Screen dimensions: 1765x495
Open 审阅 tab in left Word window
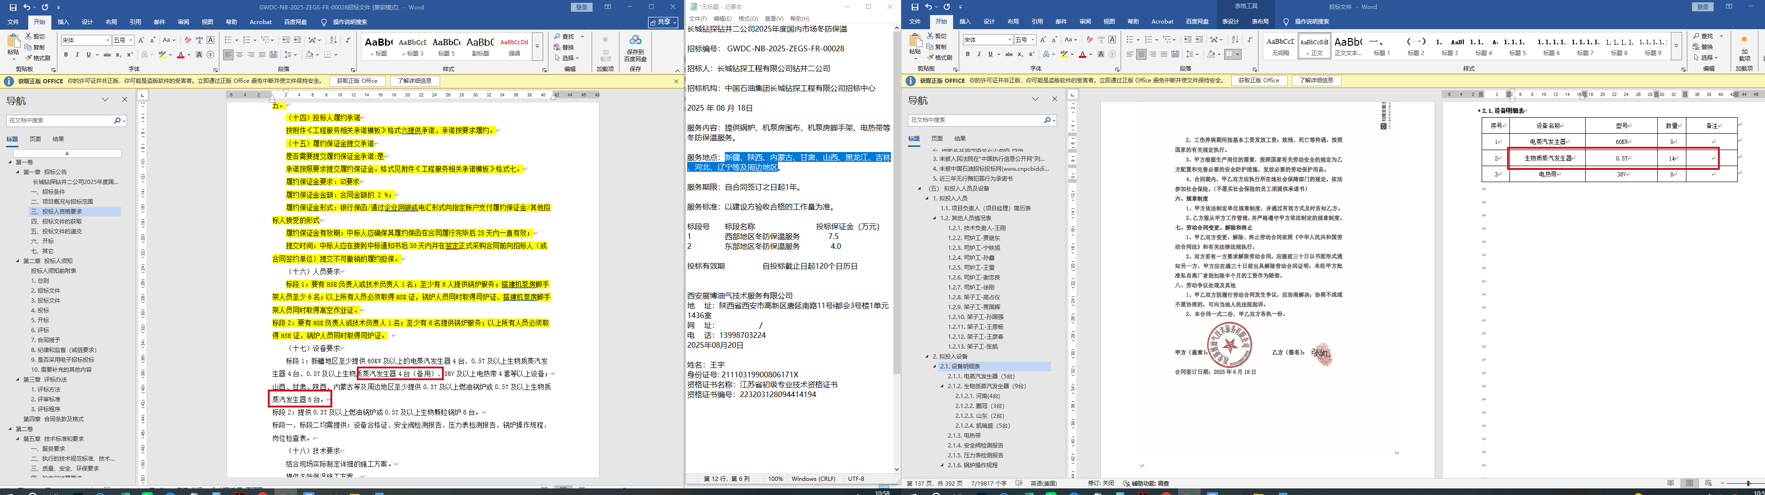[183, 22]
